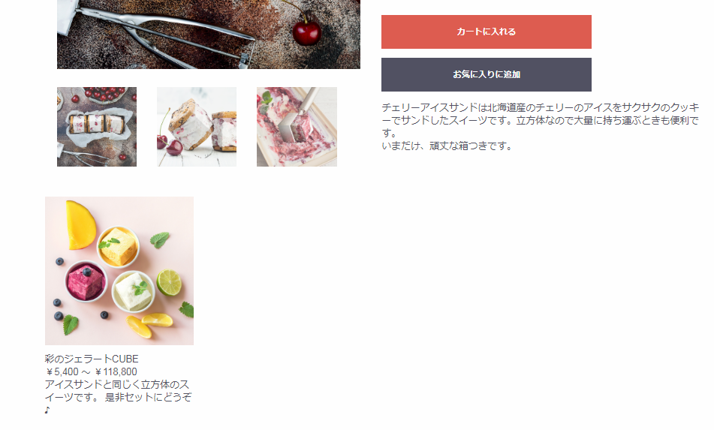Click the カートに入れる button

[486, 32]
